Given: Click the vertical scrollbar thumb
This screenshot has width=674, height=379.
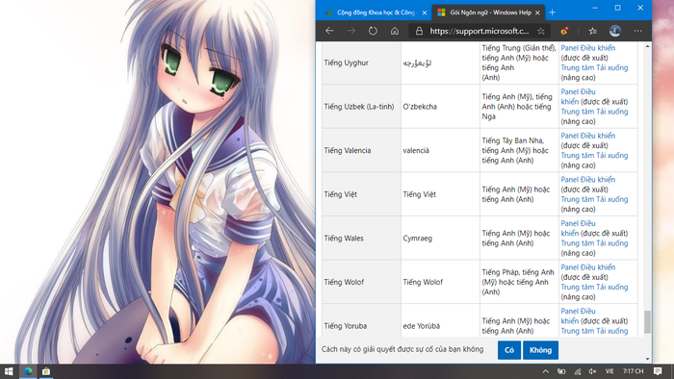Looking at the screenshot, I should tap(647, 322).
